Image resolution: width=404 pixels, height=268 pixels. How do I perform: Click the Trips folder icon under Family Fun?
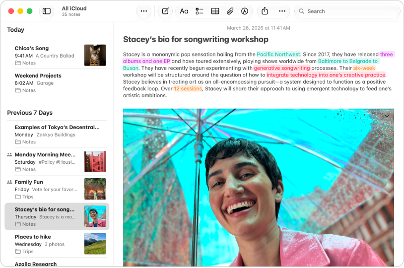pos(18,197)
